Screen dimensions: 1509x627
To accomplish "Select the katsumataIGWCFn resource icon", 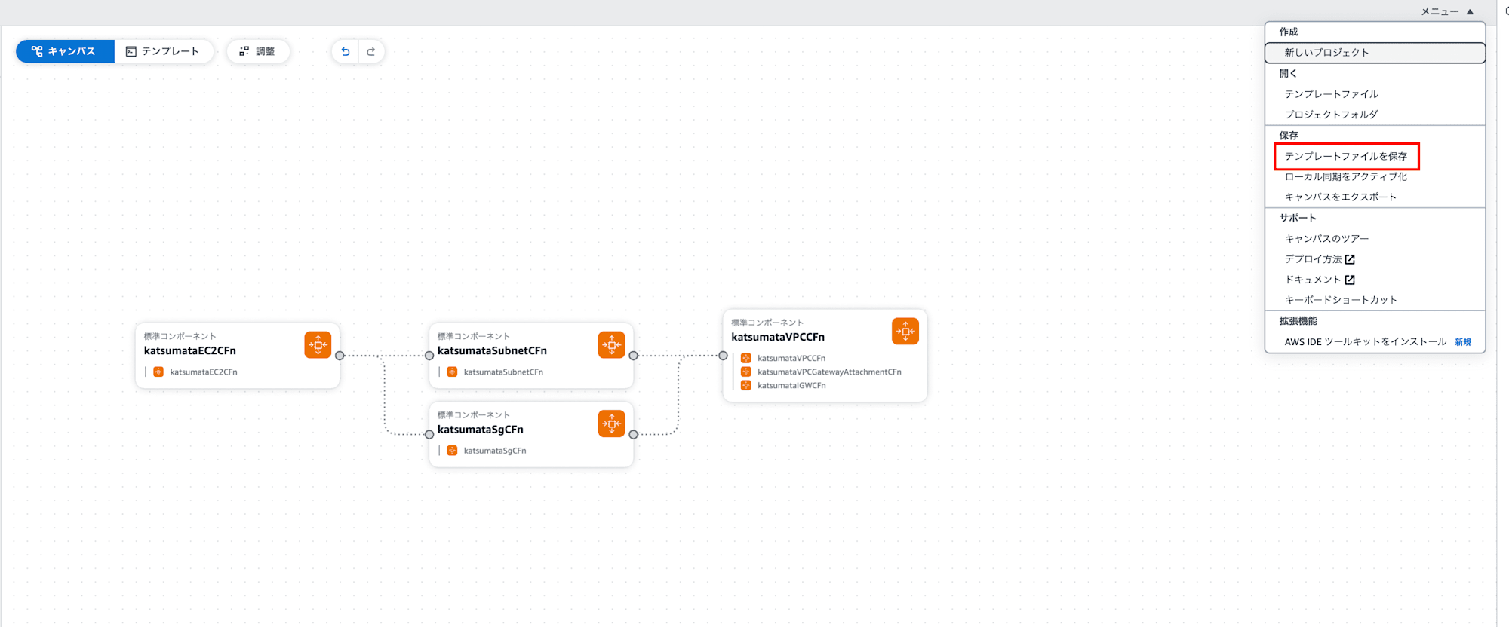I will coord(745,385).
